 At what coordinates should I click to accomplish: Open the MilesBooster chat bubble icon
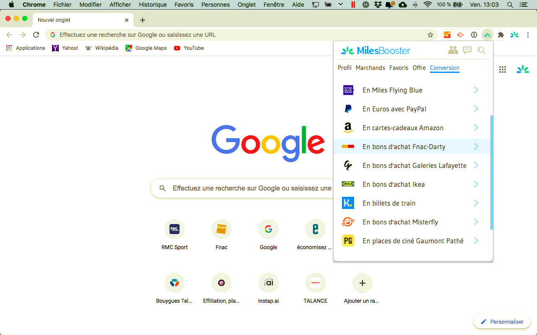click(467, 50)
